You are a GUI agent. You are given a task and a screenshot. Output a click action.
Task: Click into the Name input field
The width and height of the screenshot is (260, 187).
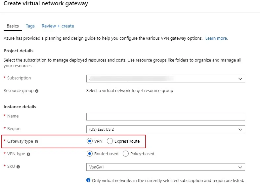pyautogui.click(x=165, y=117)
